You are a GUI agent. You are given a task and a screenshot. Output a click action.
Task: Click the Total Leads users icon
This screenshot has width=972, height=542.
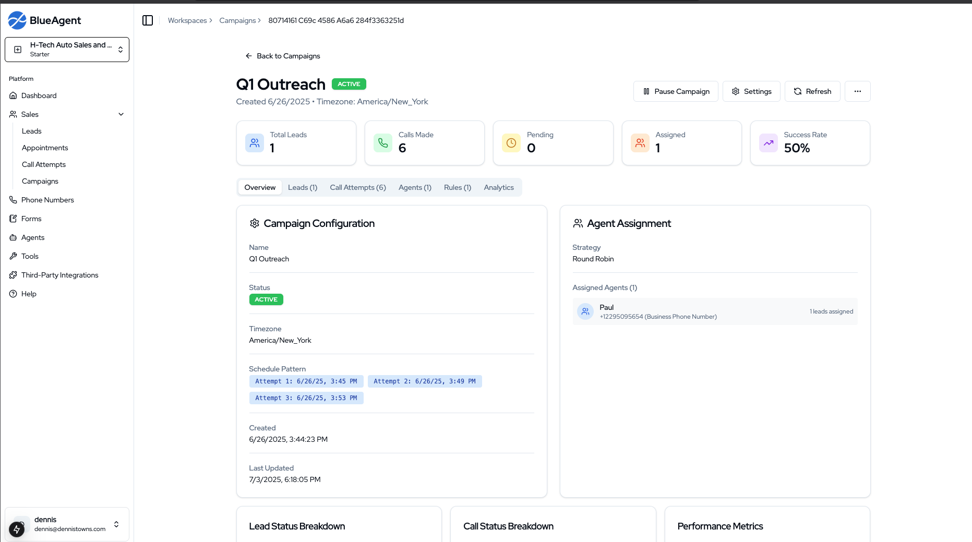click(x=255, y=143)
